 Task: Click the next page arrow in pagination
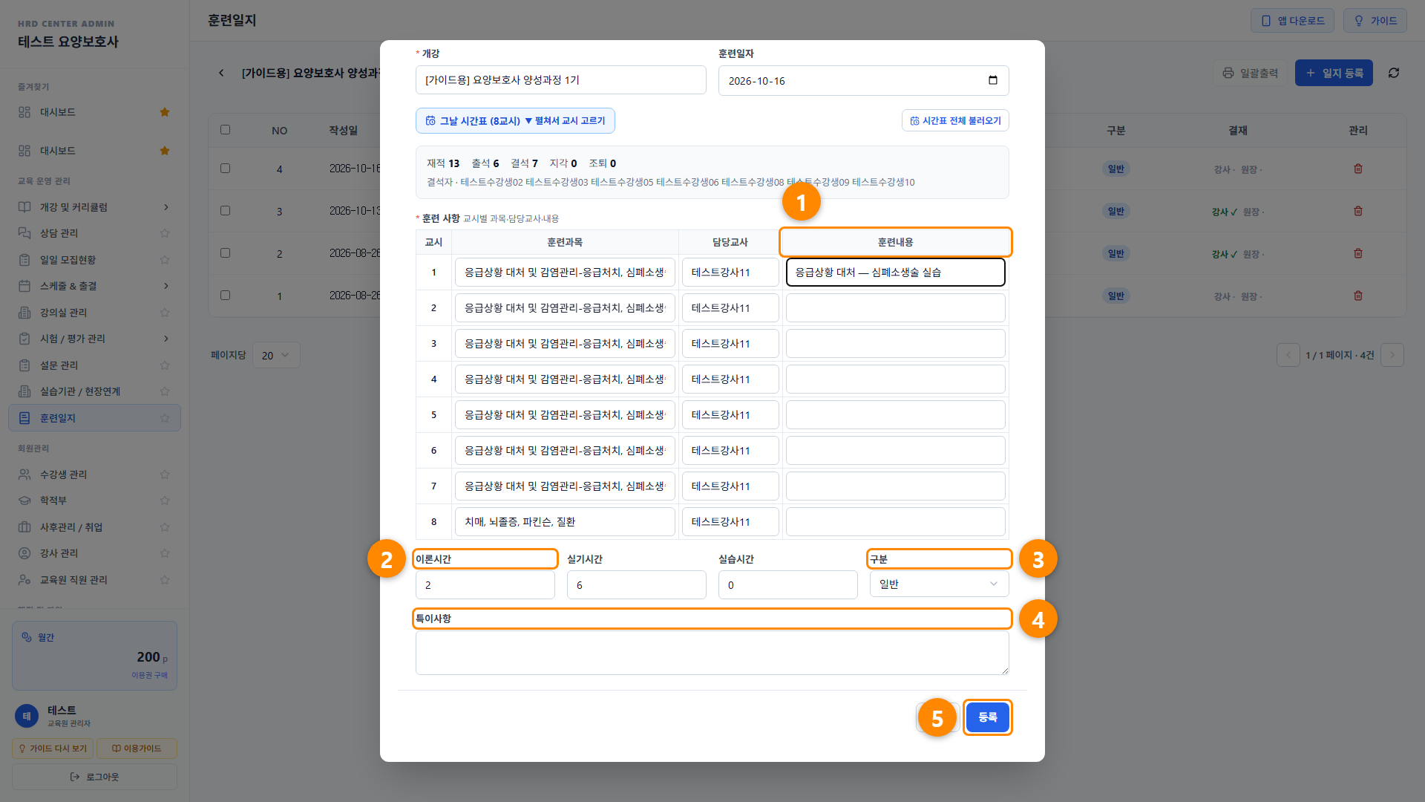pos(1392,355)
